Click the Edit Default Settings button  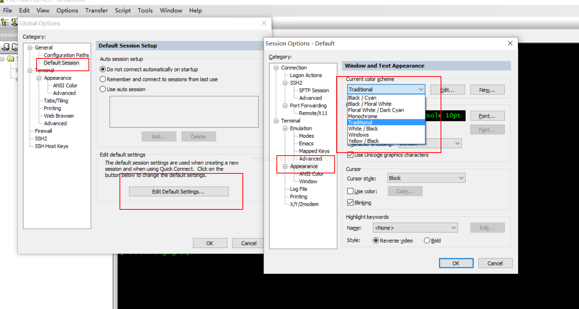(179, 192)
